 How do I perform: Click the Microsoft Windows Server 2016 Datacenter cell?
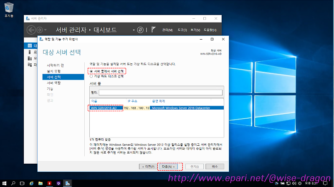pyautogui.click(x=181, y=108)
